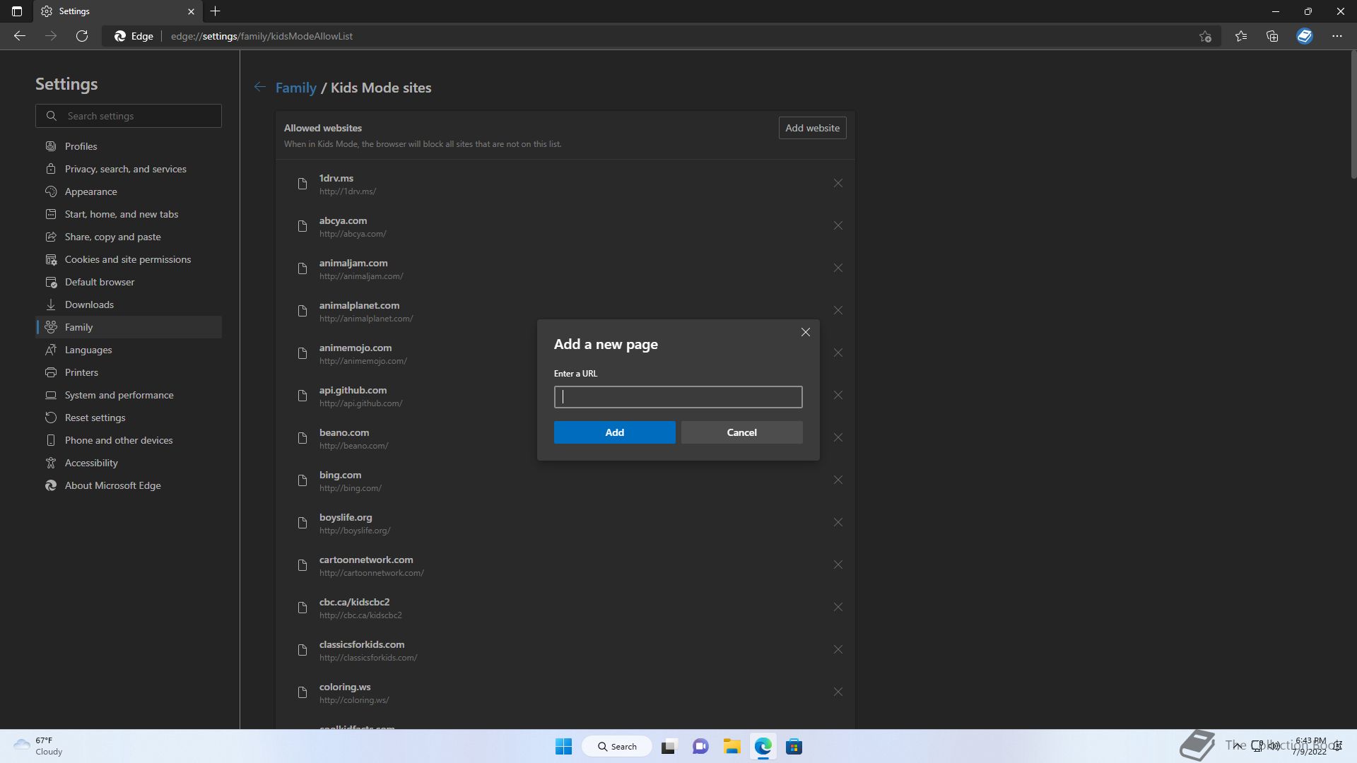Remove cbc.ca/kidscbc2 from allowed list

(838, 608)
